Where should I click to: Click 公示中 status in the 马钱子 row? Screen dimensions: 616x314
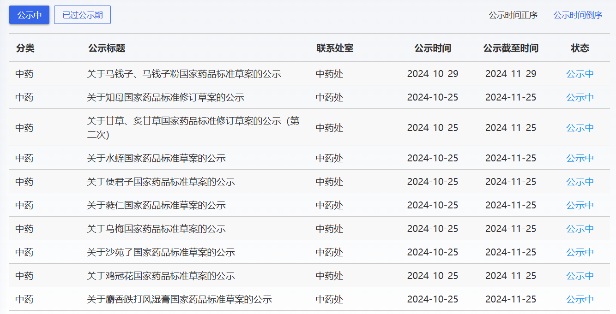580,74
